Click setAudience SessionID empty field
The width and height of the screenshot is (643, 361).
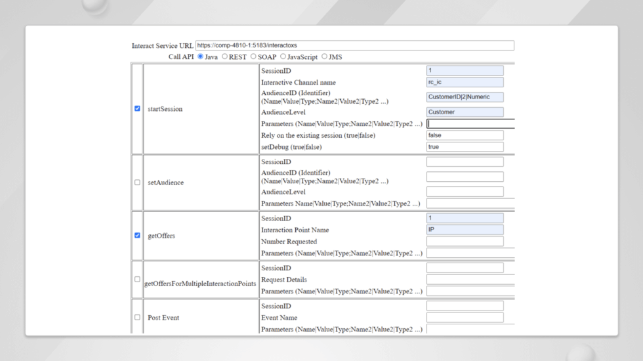click(x=465, y=161)
